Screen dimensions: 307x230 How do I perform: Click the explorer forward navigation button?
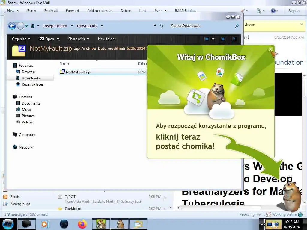coord(20,26)
